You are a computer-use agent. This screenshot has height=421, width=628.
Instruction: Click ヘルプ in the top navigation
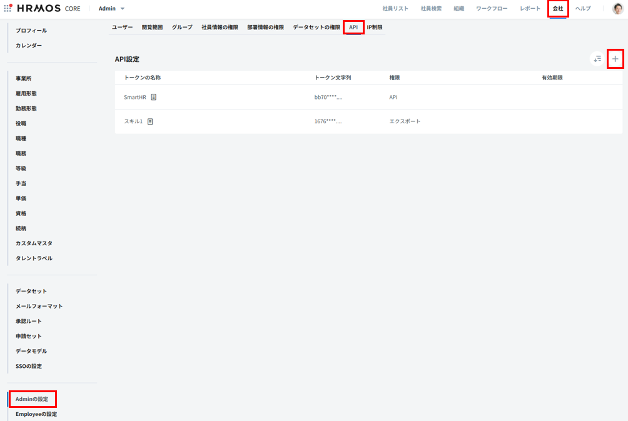click(x=583, y=9)
